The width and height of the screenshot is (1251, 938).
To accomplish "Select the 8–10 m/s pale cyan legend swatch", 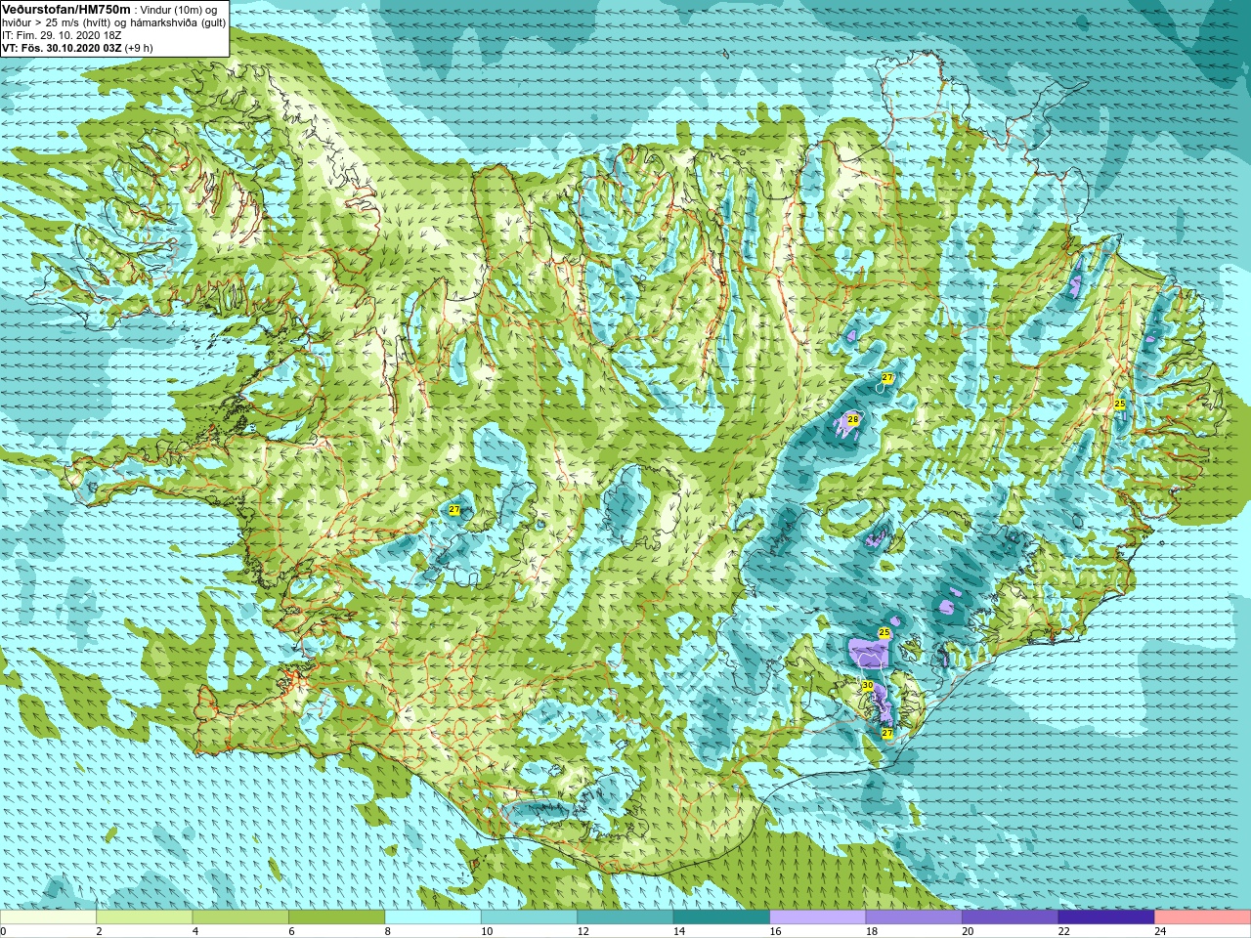I will click(x=433, y=917).
